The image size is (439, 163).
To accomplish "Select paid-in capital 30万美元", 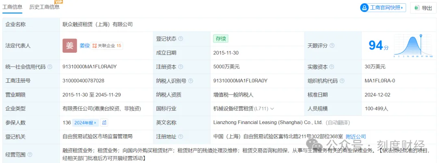I will (375, 67).
